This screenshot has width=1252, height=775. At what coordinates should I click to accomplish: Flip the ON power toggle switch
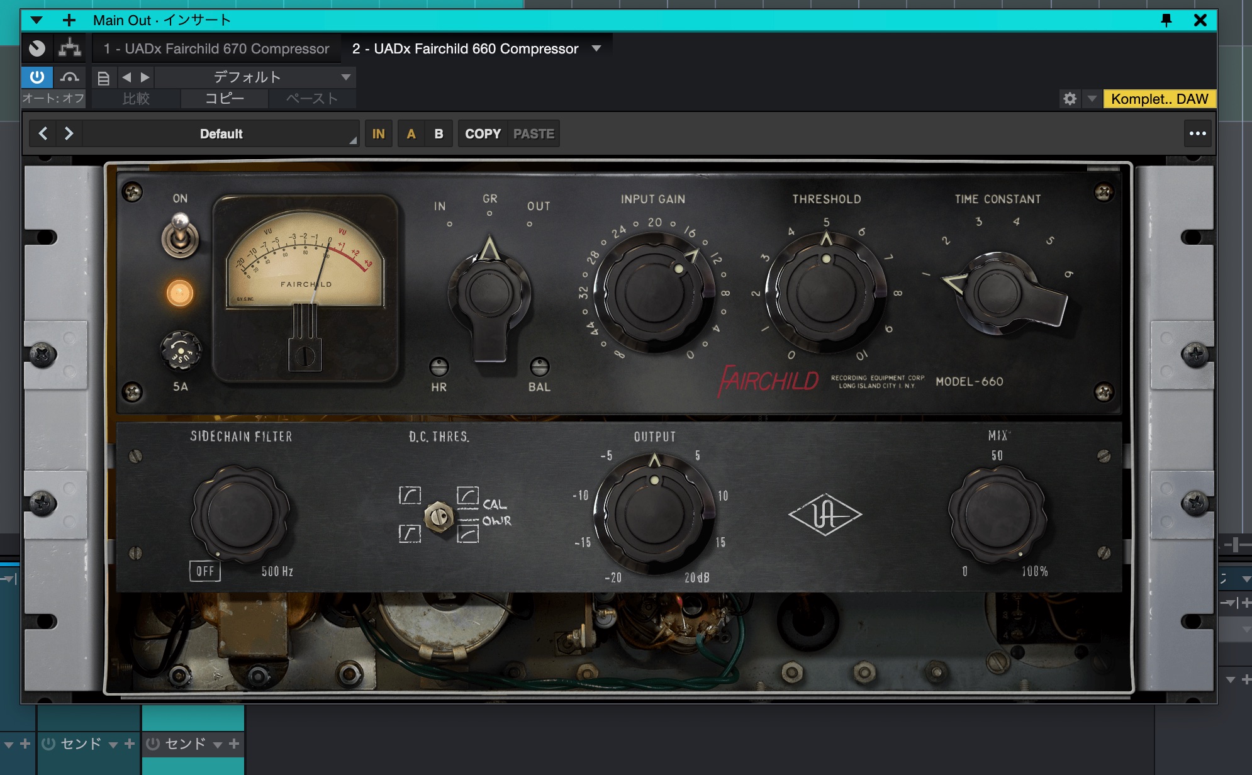[x=181, y=236]
